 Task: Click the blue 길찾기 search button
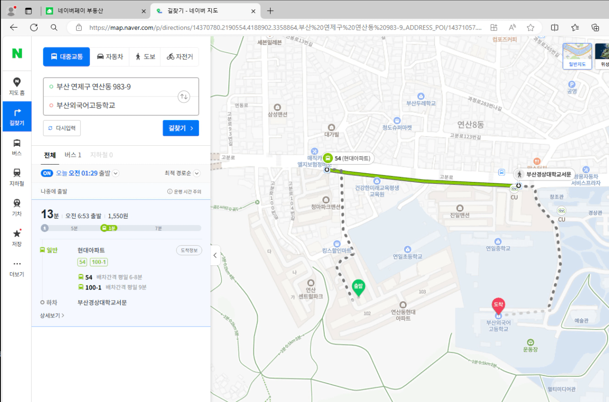(181, 128)
